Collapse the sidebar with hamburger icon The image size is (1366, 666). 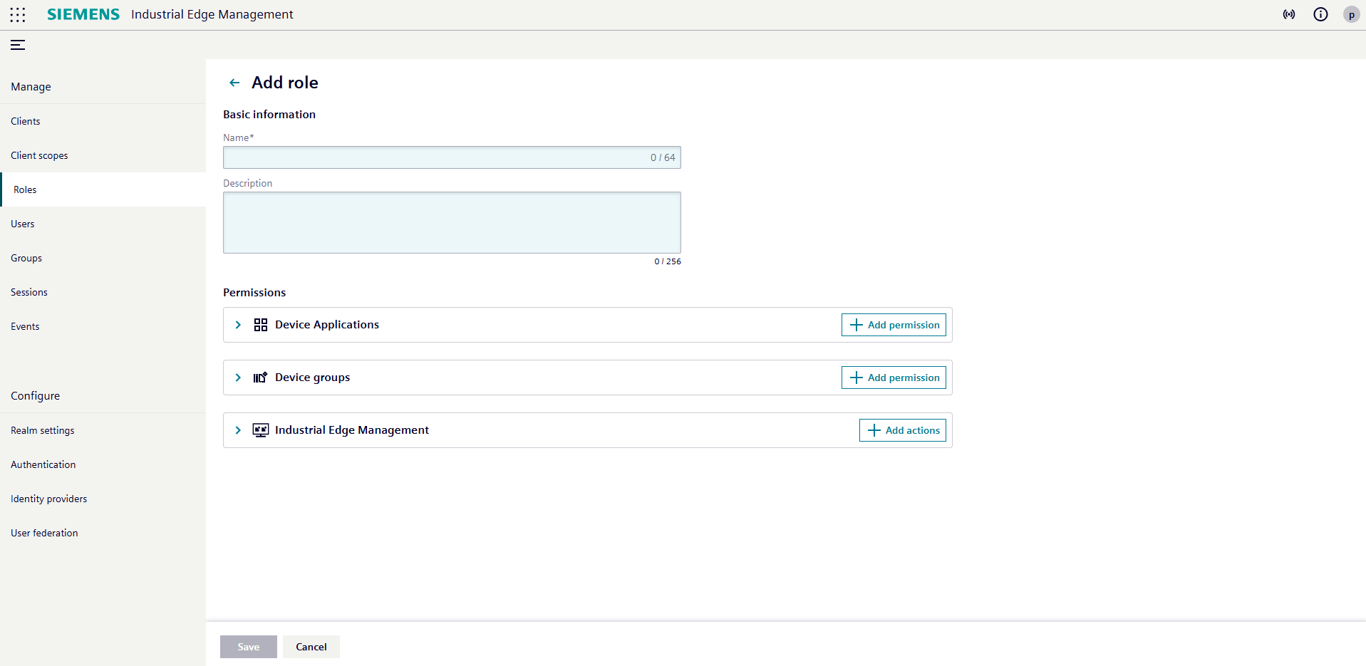tap(18, 45)
